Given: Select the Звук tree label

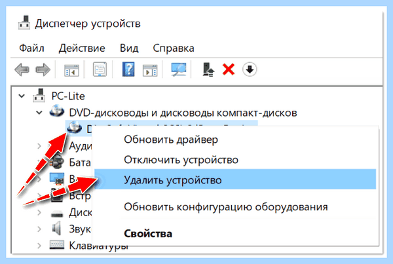Looking at the screenshot, I should (80, 229).
